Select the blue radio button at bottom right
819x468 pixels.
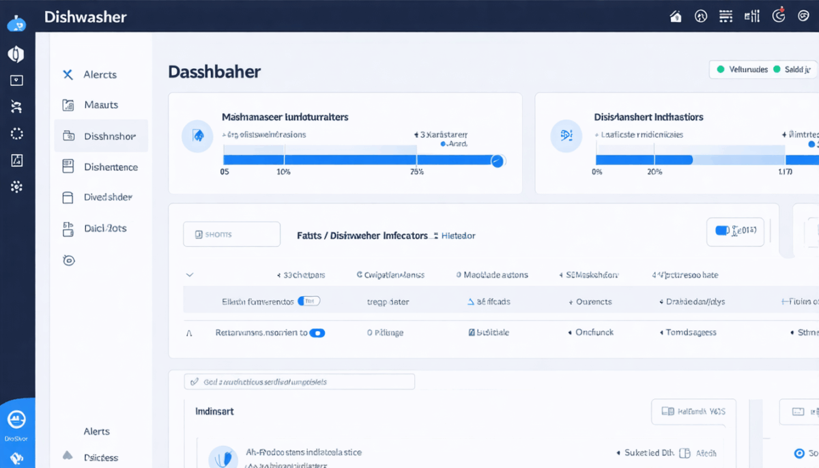(800, 453)
